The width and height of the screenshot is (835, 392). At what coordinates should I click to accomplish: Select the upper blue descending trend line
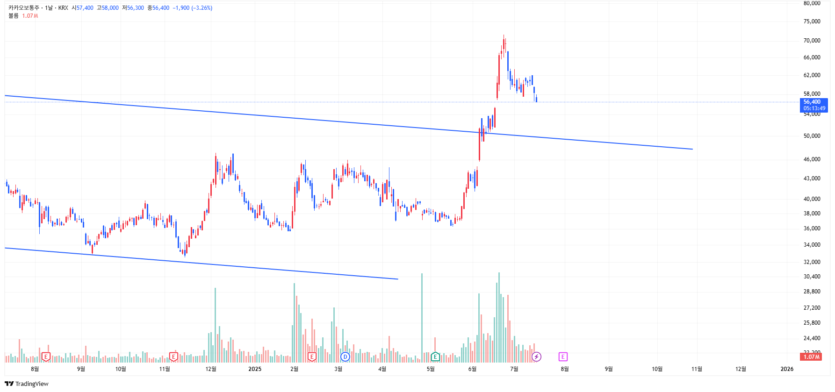[348, 122]
